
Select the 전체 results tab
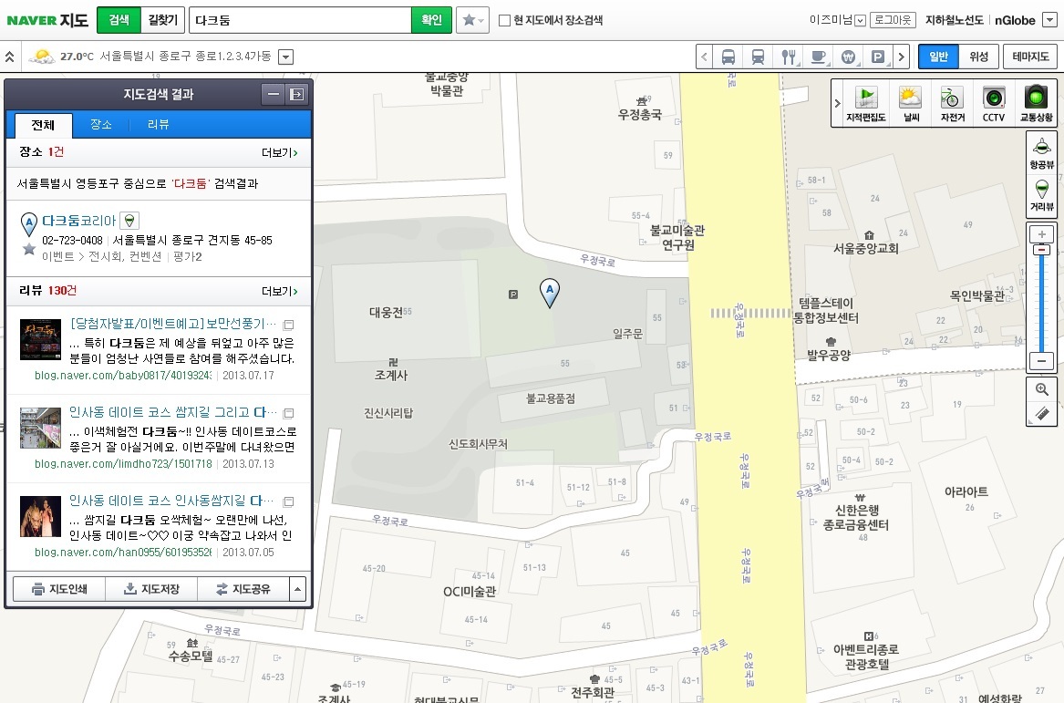click(x=43, y=125)
